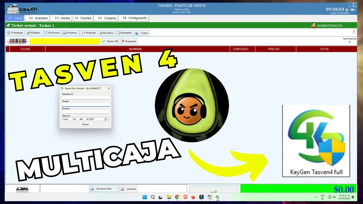Click the Generar button in Unlocker
Image resolution: width=363 pixels, height=204 pixels.
coord(85,124)
